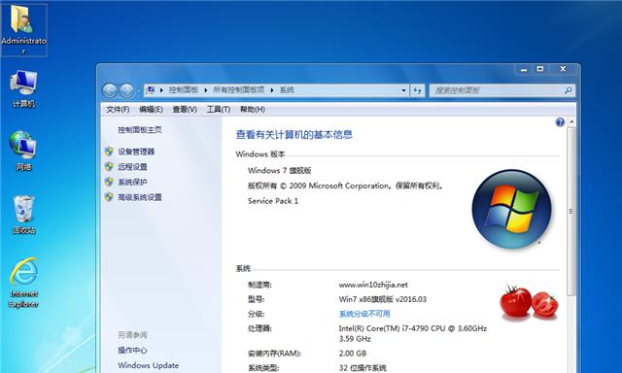Click the 32 位操作系统 system type value

(363, 368)
